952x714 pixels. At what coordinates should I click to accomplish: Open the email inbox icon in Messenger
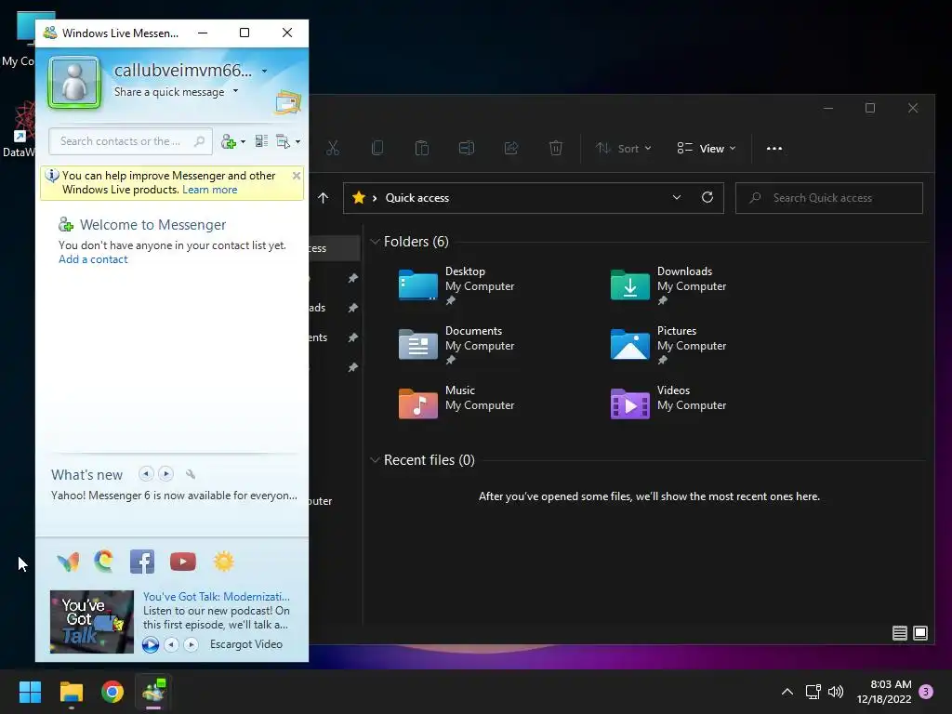pyautogui.click(x=288, y=102)
